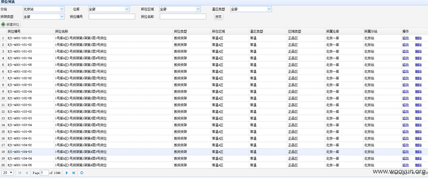Click the page number input box

[44, 173]
